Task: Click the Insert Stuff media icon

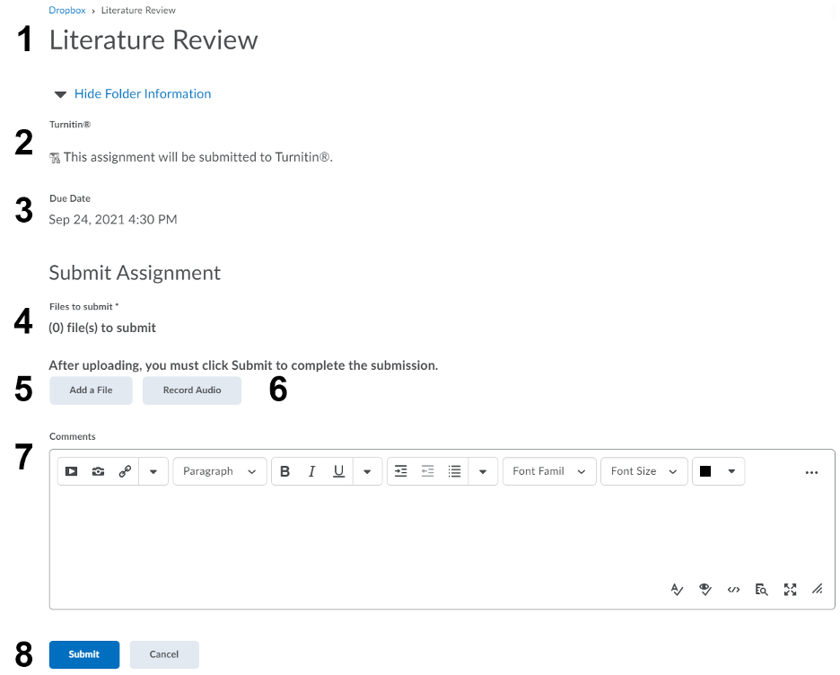Action: pyautogui.click(x=71, y=471)
